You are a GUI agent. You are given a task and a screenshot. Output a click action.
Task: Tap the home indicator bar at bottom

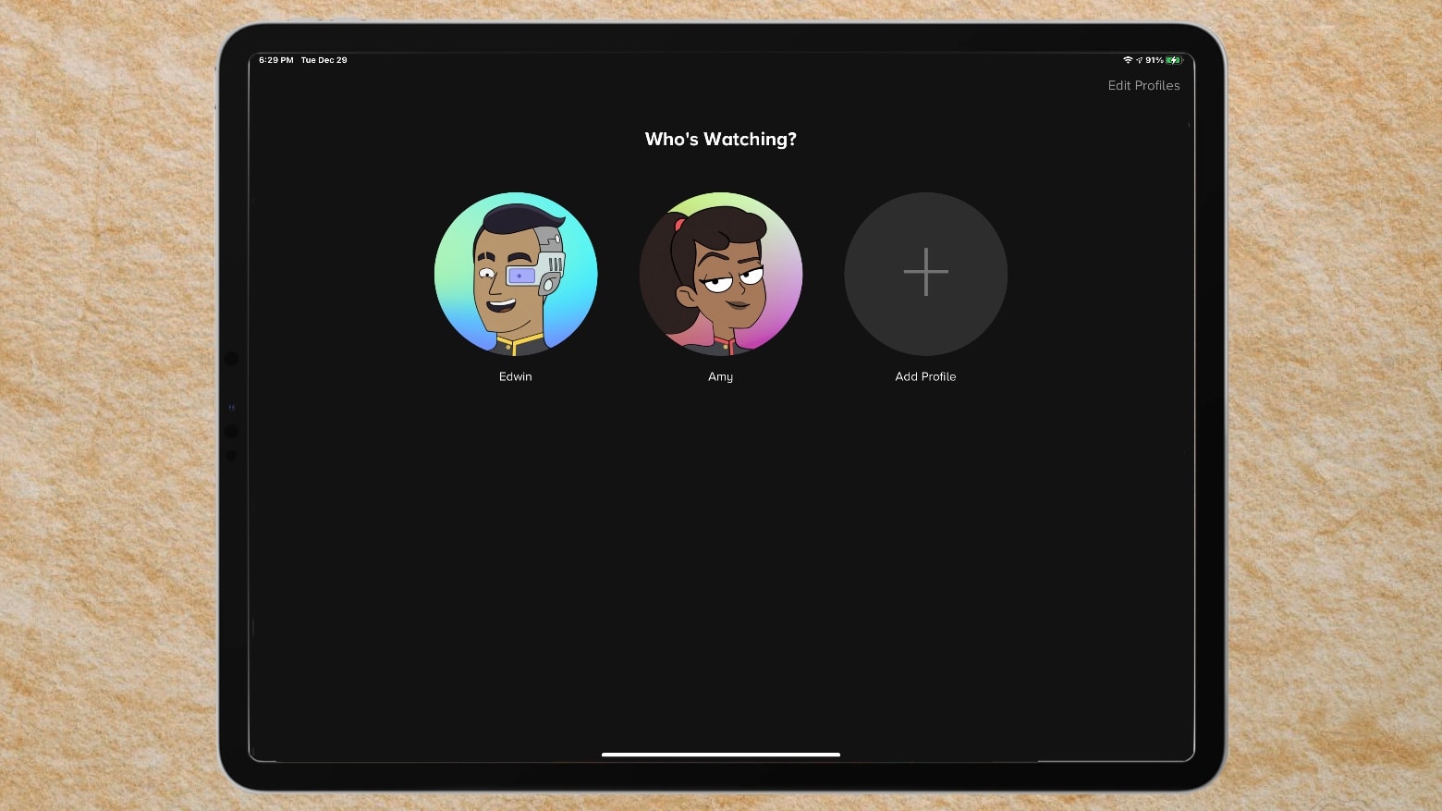[721, 754]
